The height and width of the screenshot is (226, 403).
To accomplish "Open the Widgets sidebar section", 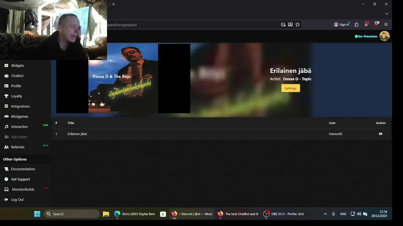I will coord(17,66).
